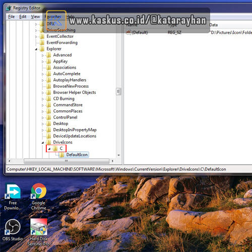
Task: Open the Edit menu
Action: [x=23, y=17]
